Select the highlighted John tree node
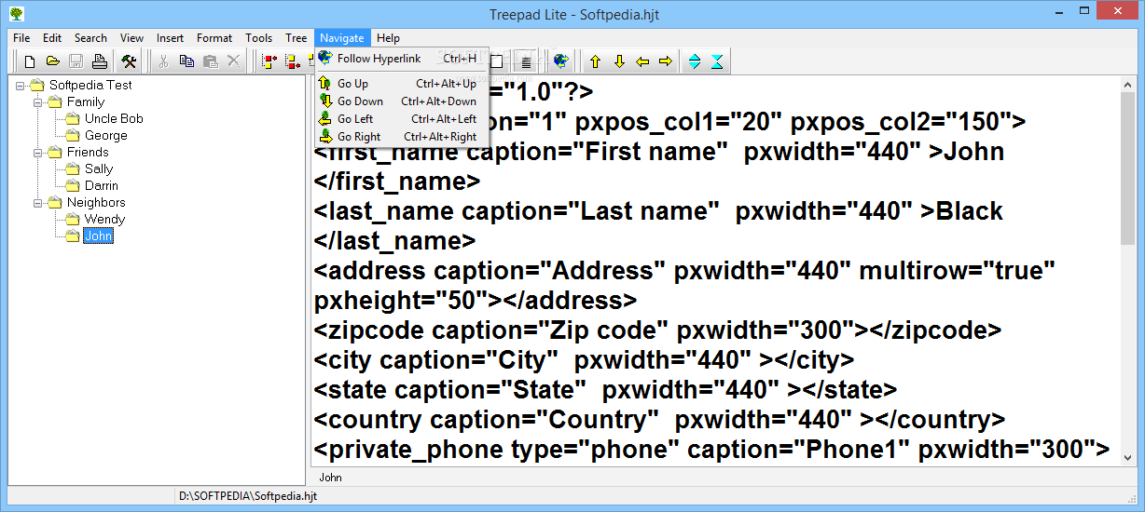Viewport: 1145px width, 512px height. point(98,236)
